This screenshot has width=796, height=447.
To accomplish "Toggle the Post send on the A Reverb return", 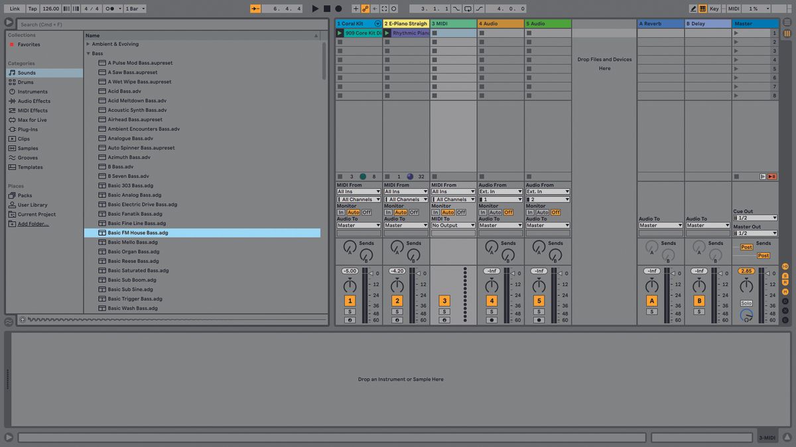I will click(747, 247).
